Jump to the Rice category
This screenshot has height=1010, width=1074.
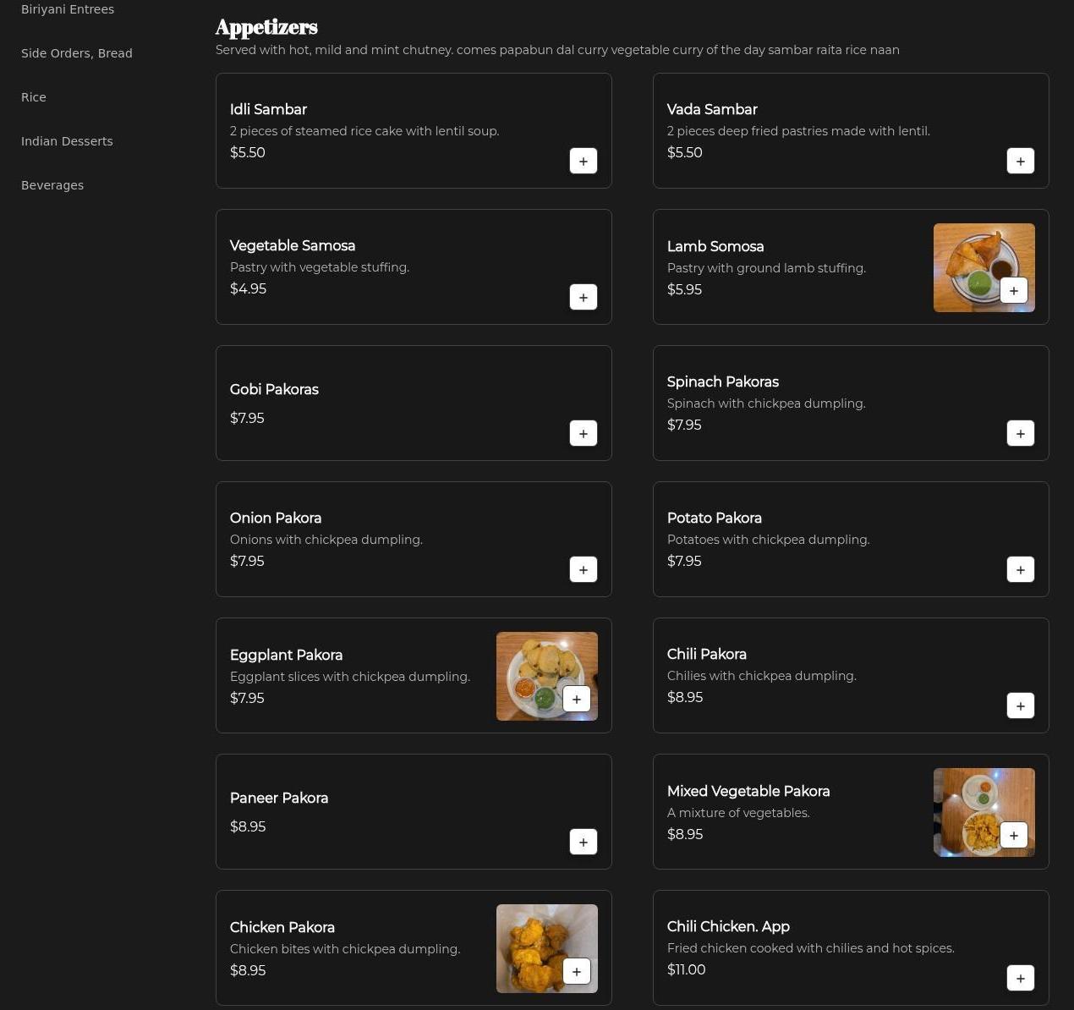(34, 97)
